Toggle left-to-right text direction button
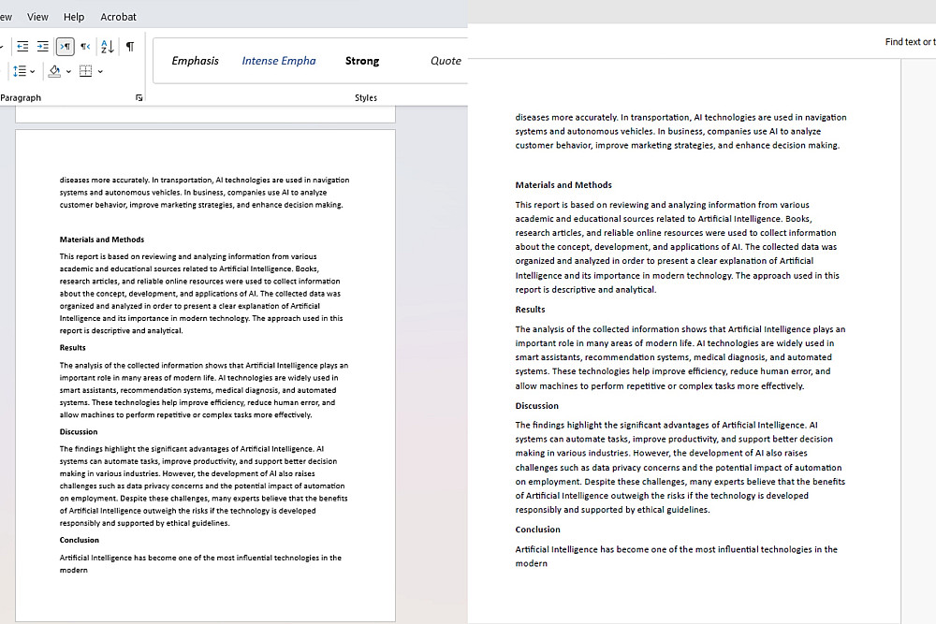936x624 pixels. coord(66,47)
